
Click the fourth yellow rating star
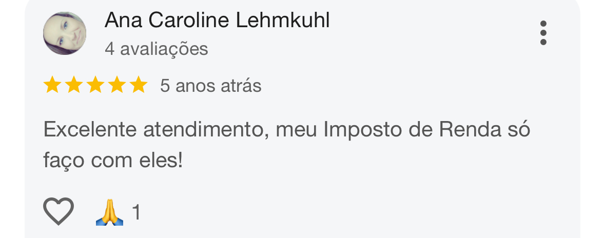117,85
